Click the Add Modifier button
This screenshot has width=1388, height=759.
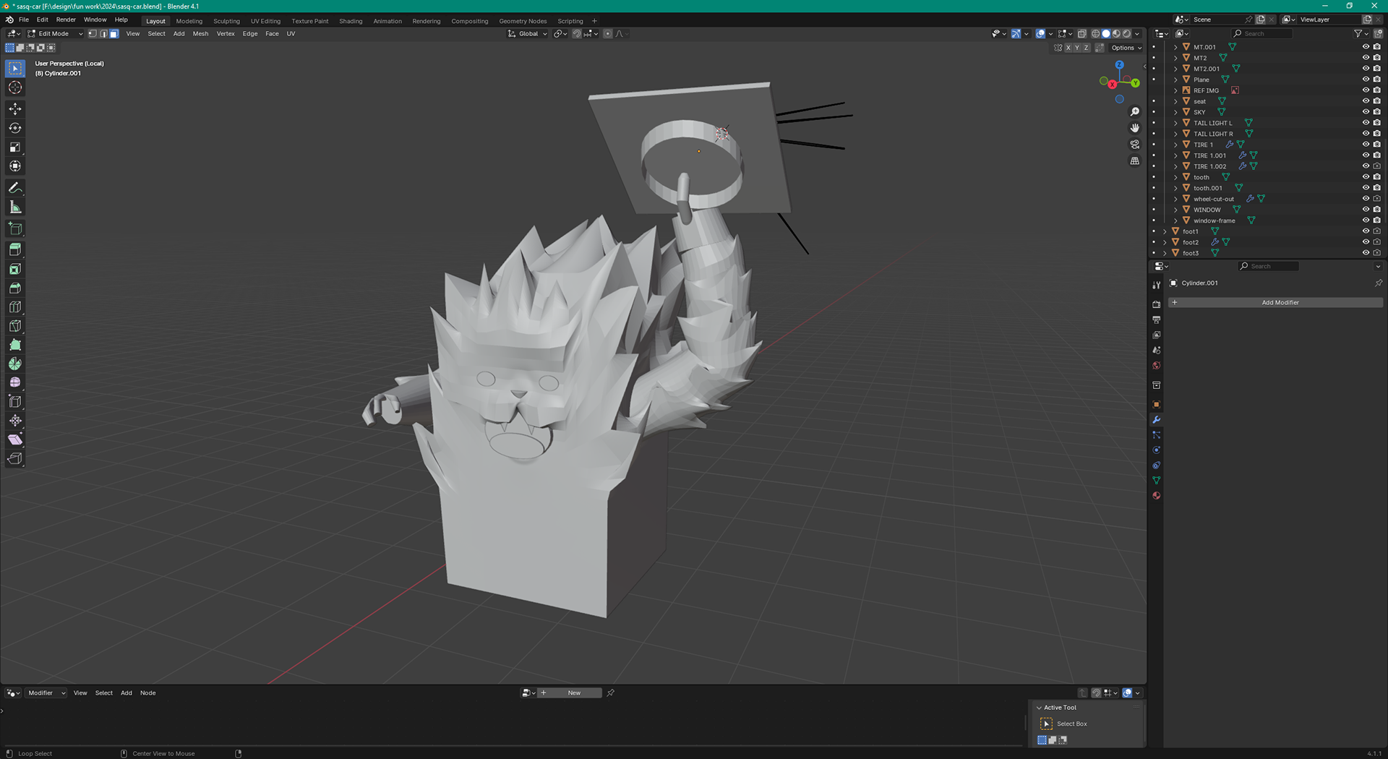click(x=1276, y=302)
